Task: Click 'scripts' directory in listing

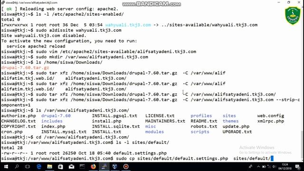Action: click(x=200, y=132)
